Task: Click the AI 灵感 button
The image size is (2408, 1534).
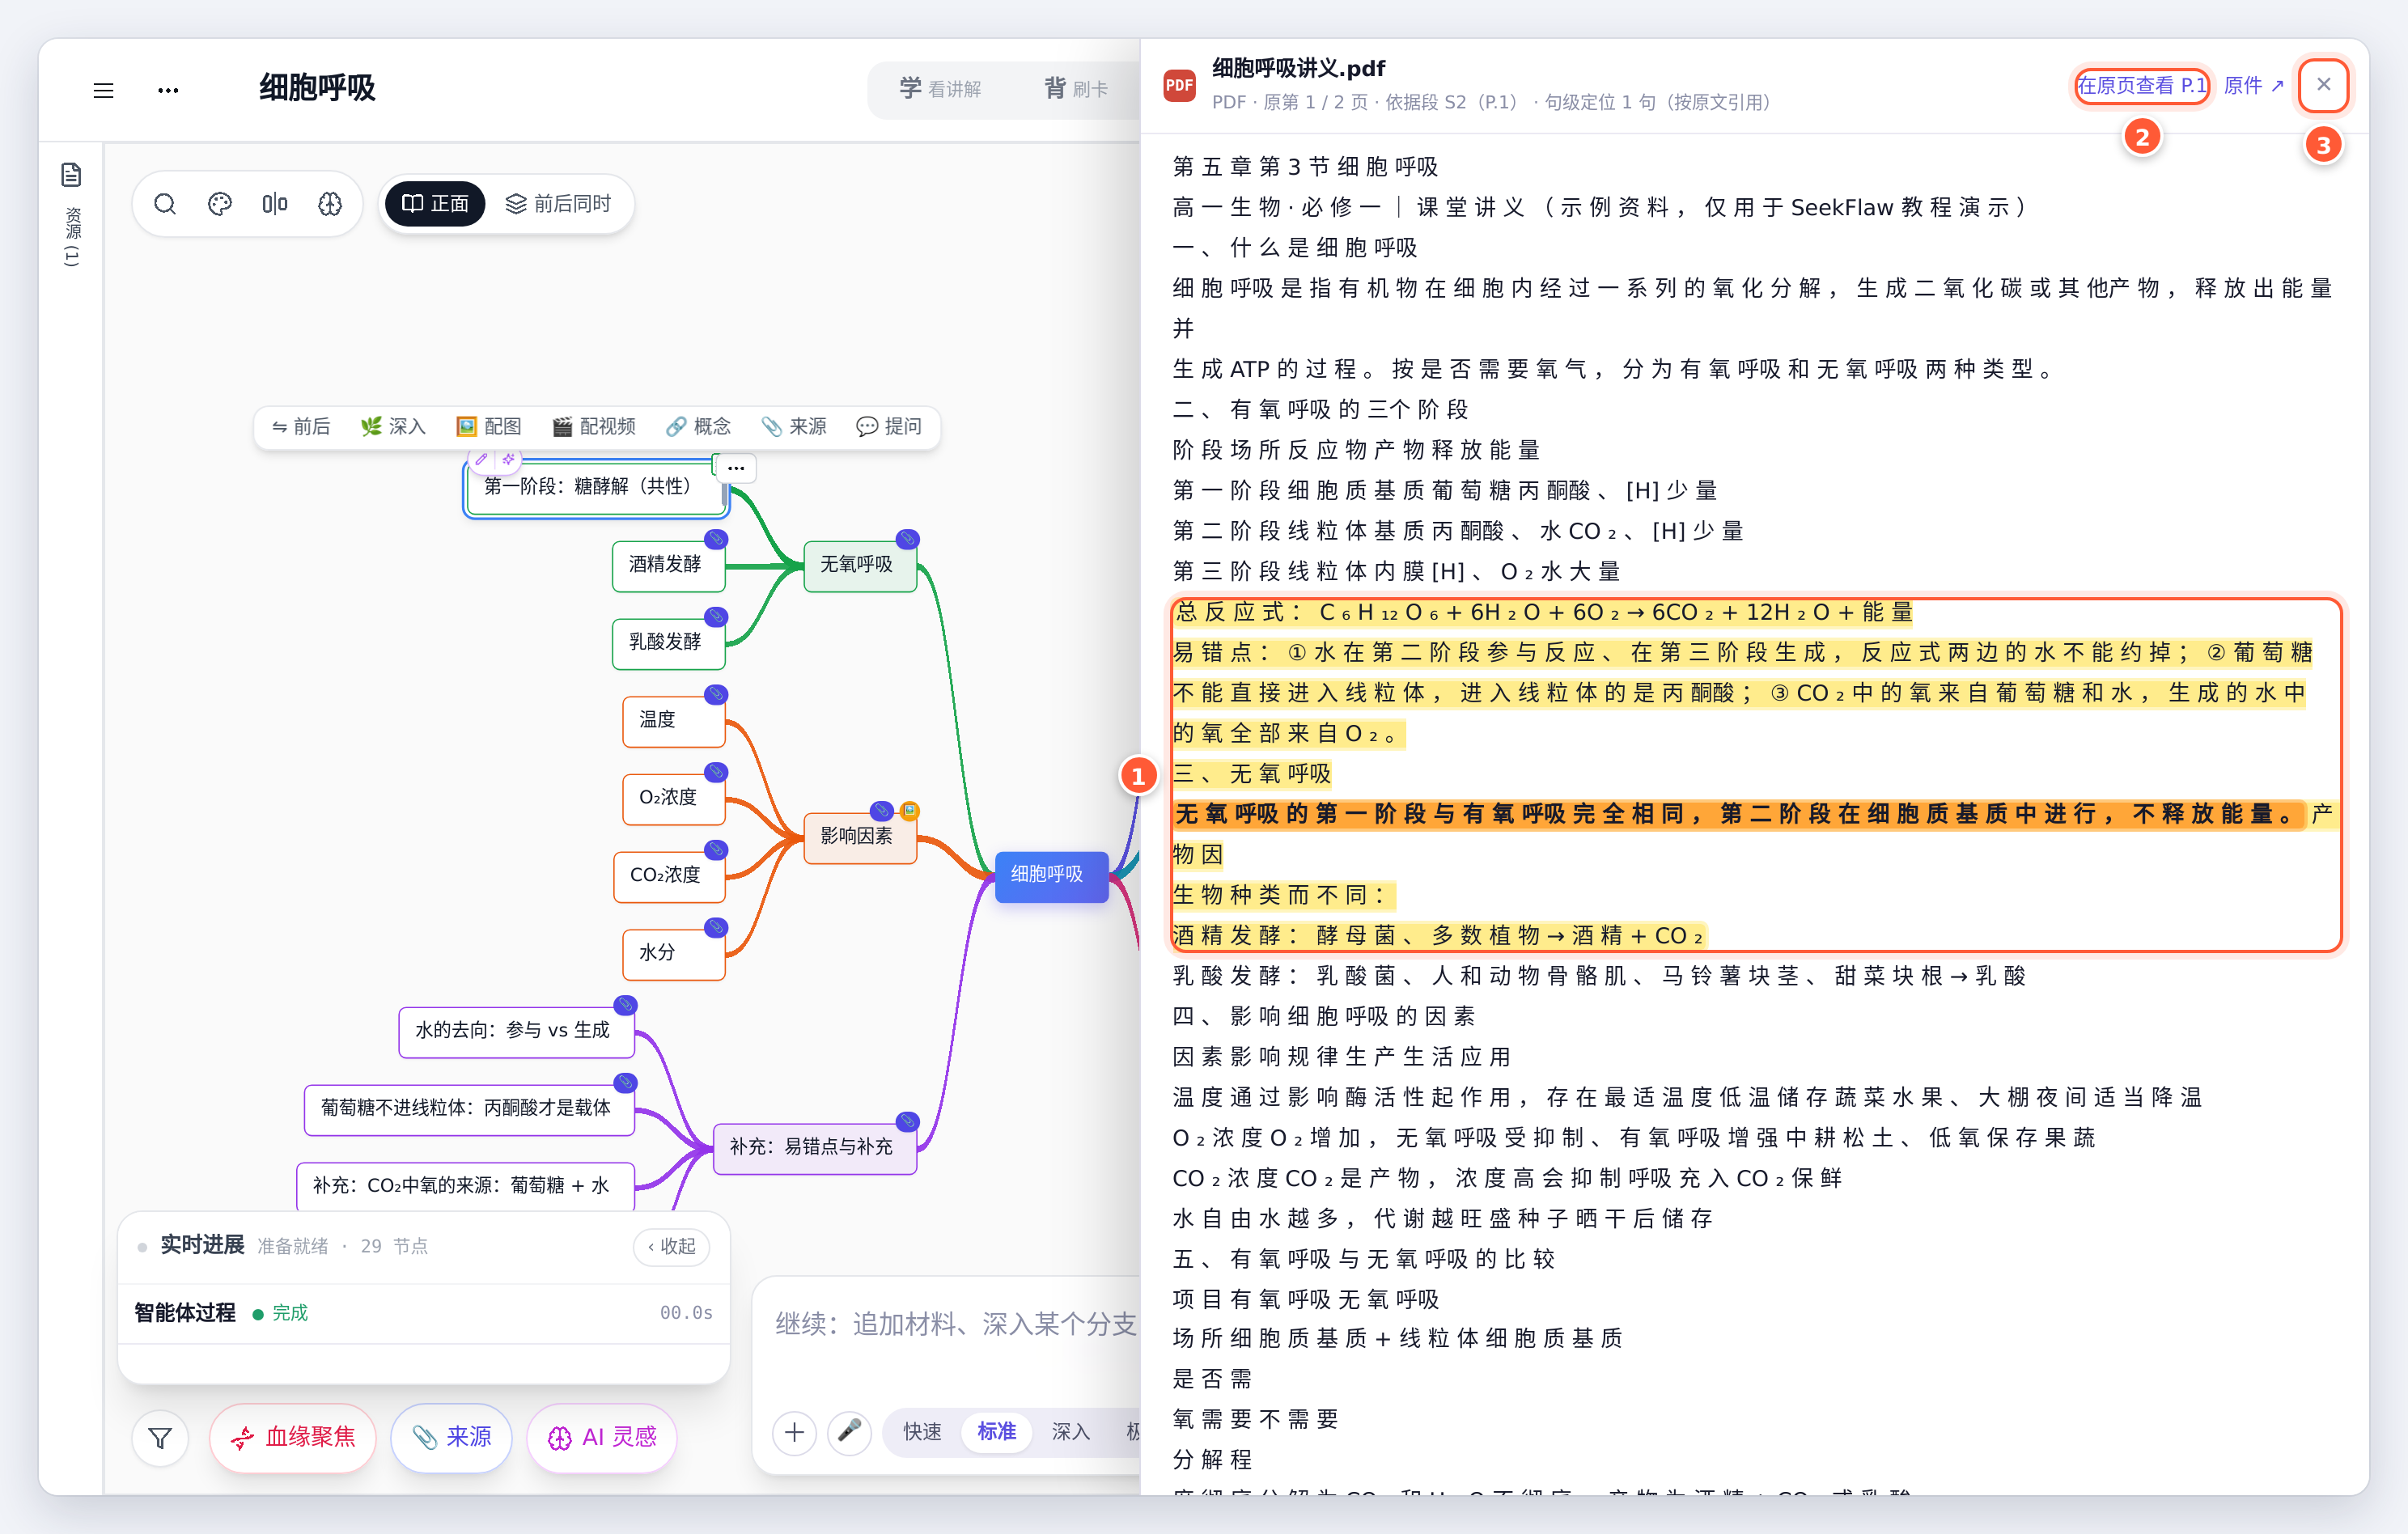Action: [x=602, y=1438]
